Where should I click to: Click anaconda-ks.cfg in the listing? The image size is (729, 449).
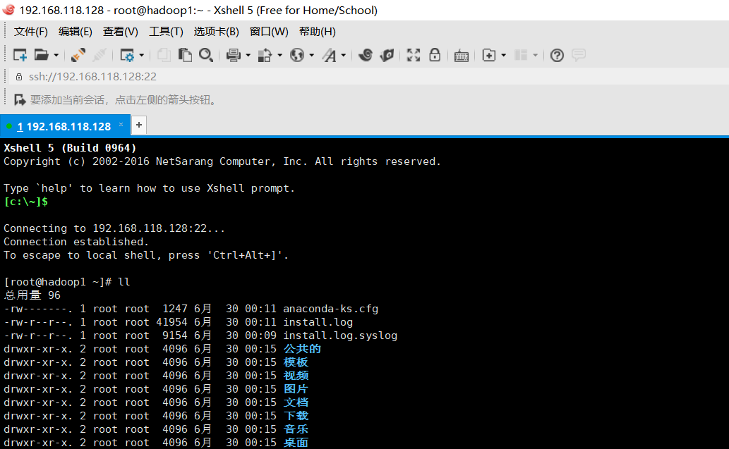tap(330, 309)
